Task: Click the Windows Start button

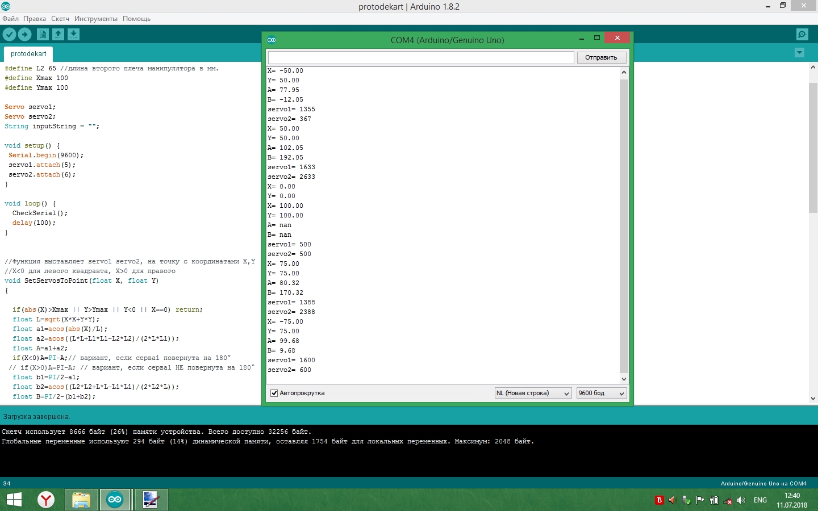Action: pos(14,500)
